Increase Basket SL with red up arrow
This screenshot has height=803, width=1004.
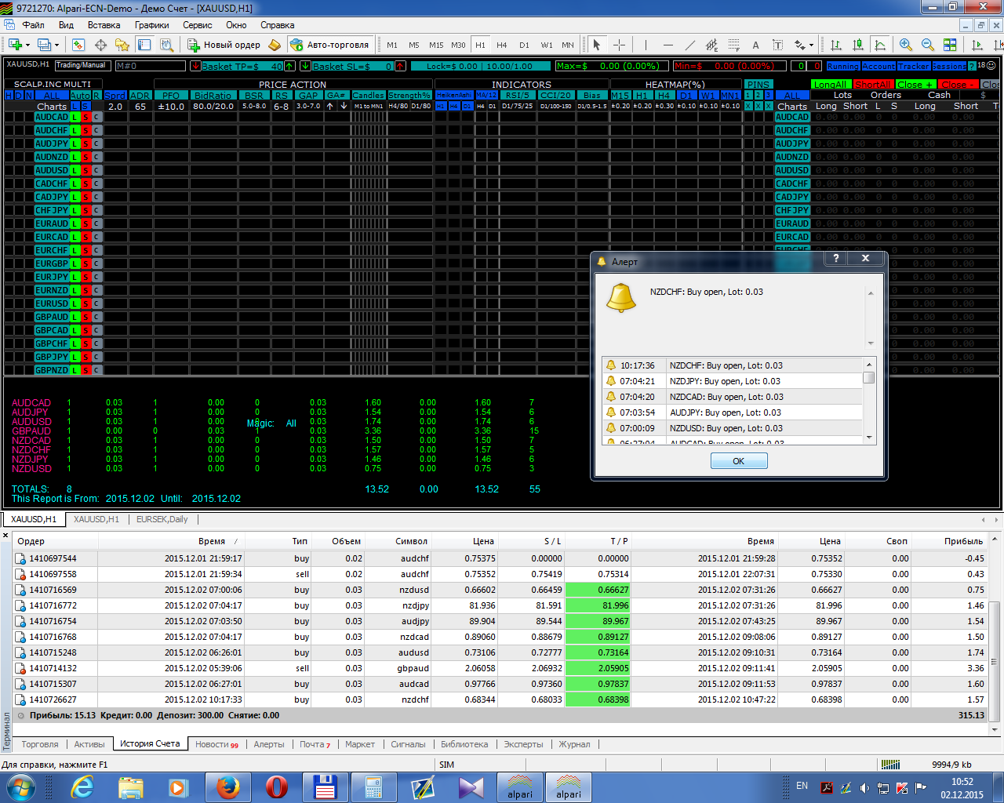coord(401,66)
